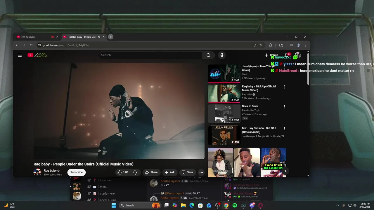Install app icon in address bar
Image resolution: width=374 pixels, height=210 pixels.
point(254,45)
